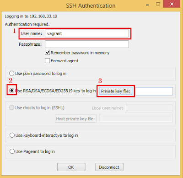Click the private key file path field
Image resolution: width=183 pixels, height=178 pixels.
154,91
